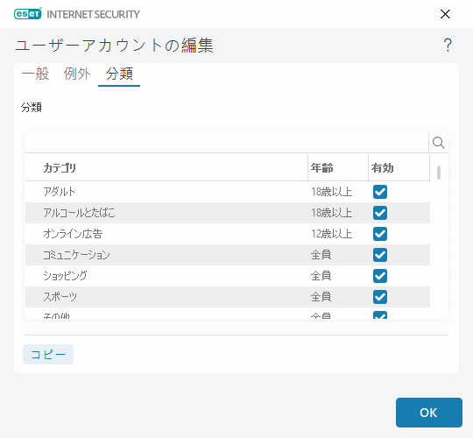473x438 pixels.
Task: Click the ESET logo in title bar
Action: coord(28,14)
